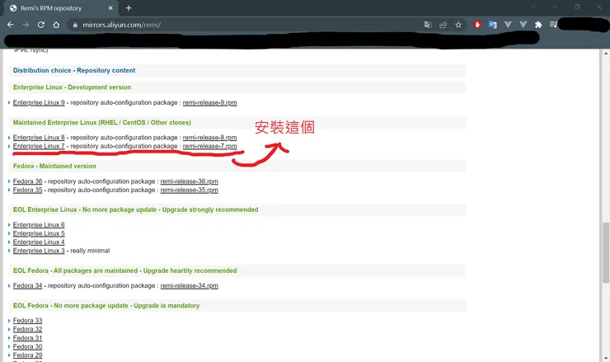Click the 'Distribution choice - Repository content' heading
The width and height of the screenshot is (610, 362).
click(74, 70)
